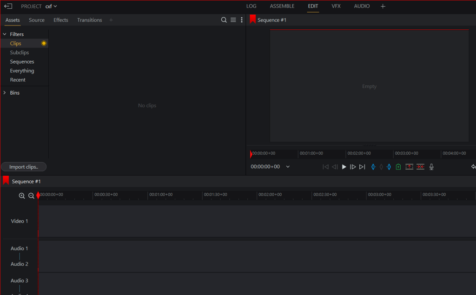Open the cxf project name dropdown
This screenshot has width=476, height=295.
(51, 6)
